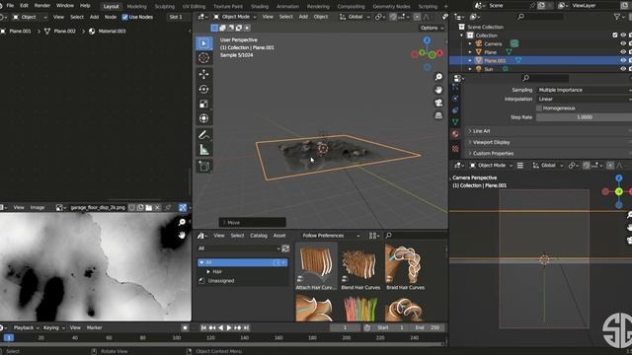Switch to the Shading workspace tab

pos(260,7)
